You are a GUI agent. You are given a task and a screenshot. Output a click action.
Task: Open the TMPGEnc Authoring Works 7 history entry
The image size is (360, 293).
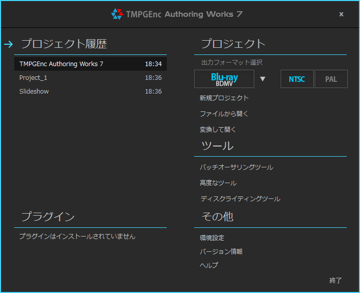click(x=91, y=64)
